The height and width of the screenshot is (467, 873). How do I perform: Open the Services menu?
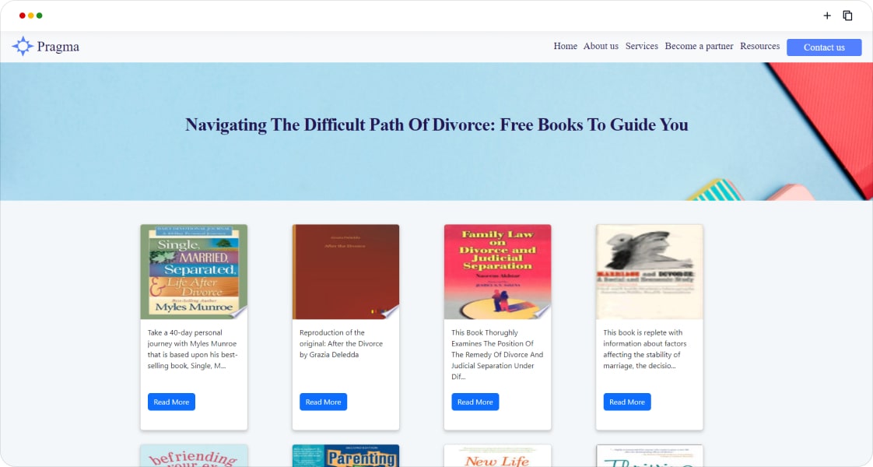[x=641, y=46]
